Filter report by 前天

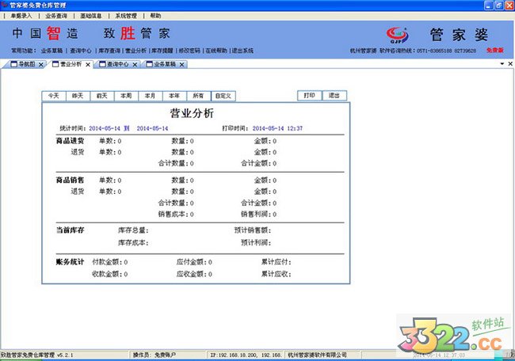(102, 96)
